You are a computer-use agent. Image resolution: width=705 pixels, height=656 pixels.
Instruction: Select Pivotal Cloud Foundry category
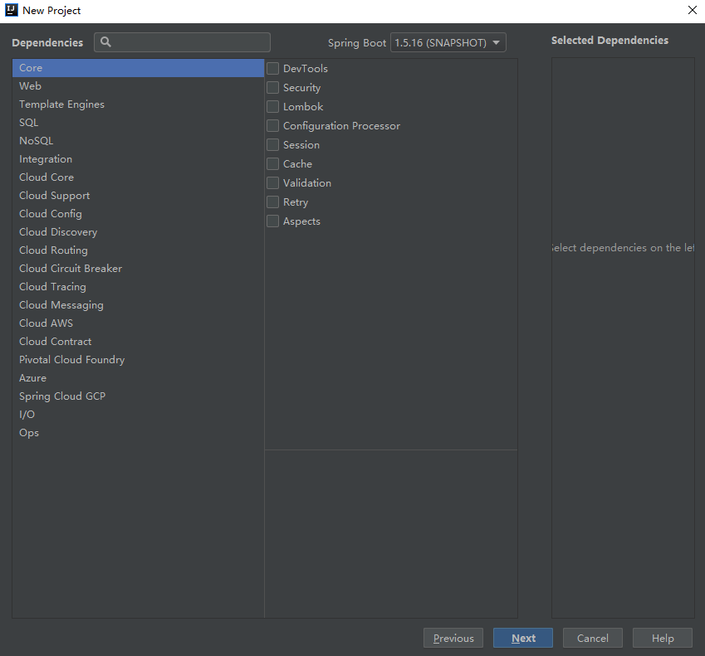click(138, 360)
